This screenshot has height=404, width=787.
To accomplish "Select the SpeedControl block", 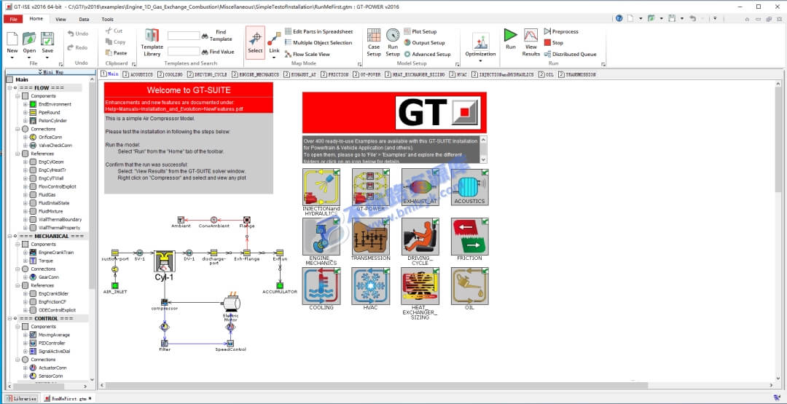I will pyautogui.click(x=230, y=344).
